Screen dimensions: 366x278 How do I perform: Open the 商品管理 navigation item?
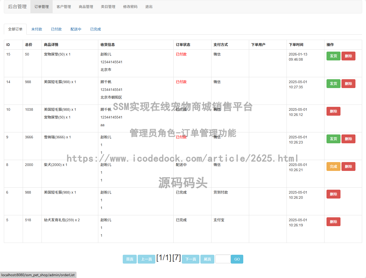[86, 7]
